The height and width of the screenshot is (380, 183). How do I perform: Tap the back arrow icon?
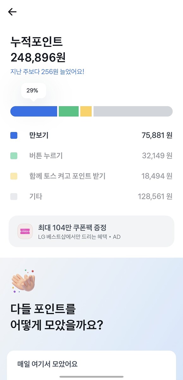(12, 12)
